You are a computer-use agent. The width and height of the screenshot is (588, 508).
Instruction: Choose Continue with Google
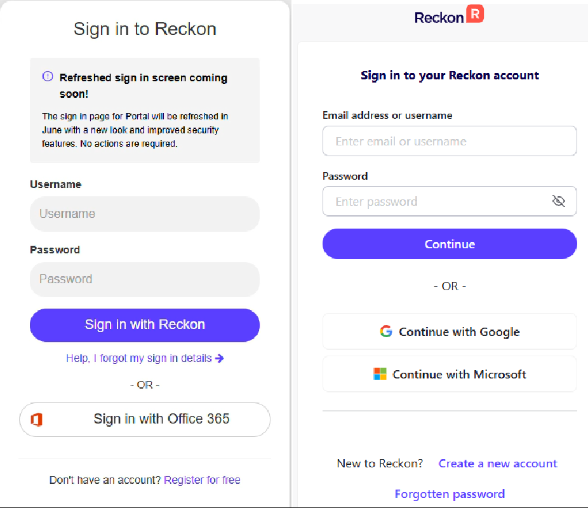450,331
